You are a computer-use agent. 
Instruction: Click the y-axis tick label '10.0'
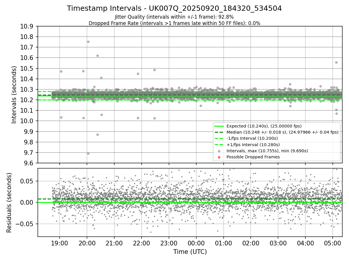(26, 121)
